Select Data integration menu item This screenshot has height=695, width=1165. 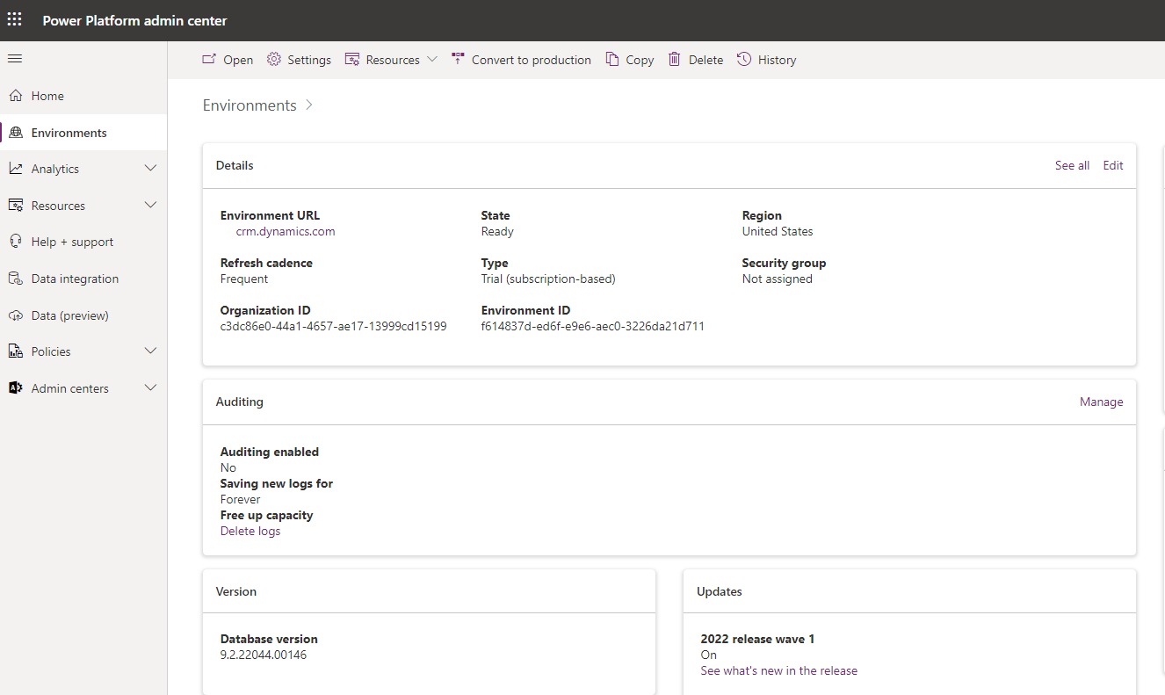(75, 279)
